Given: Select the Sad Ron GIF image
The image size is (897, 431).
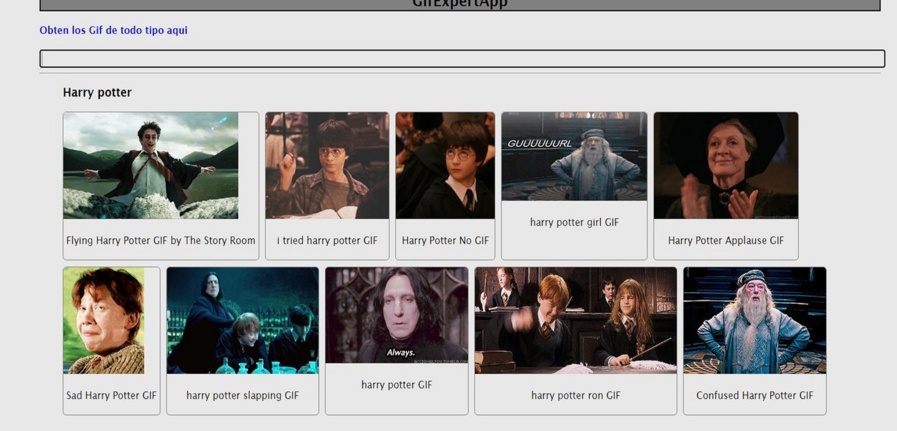Looking at the screenshot, I should point(104,320).
